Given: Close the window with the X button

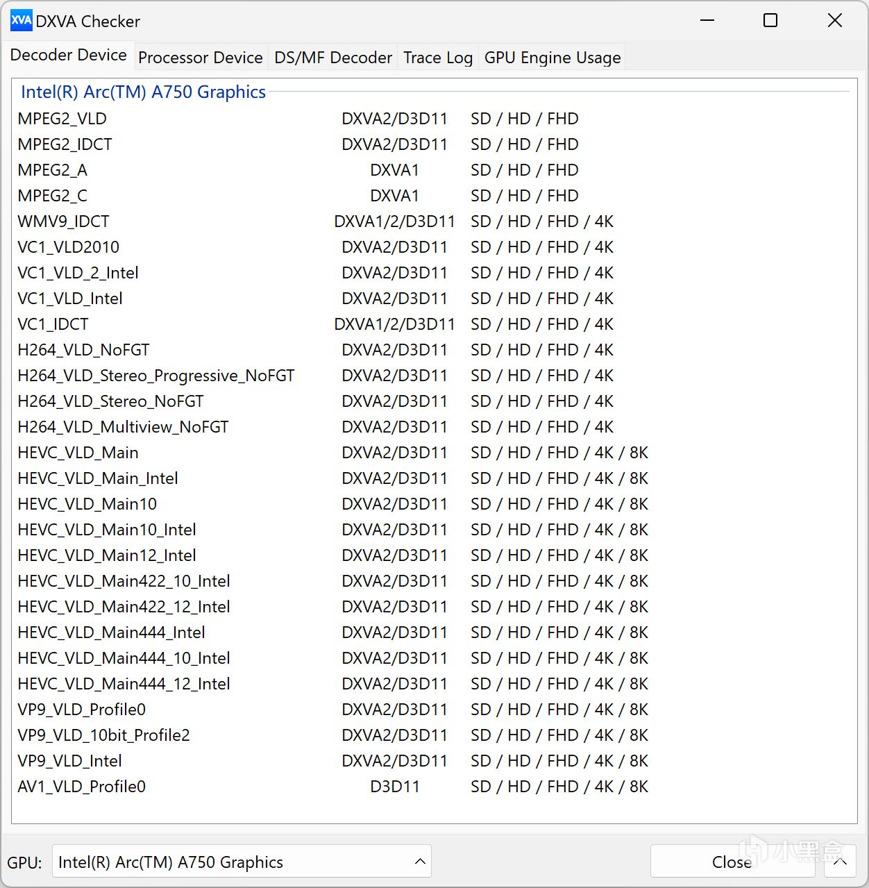Looking at the screenshot, I should [835, 21].
